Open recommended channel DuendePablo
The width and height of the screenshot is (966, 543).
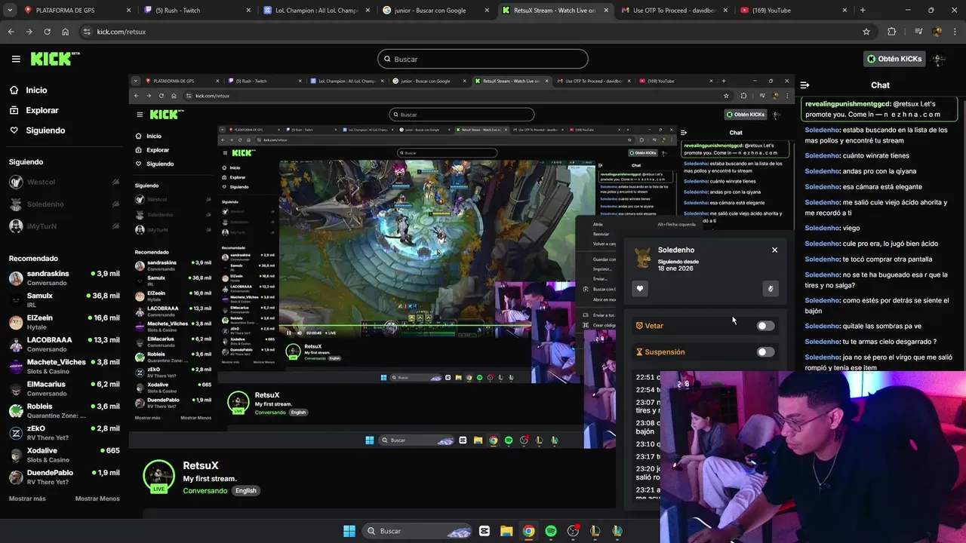coord(64,477)
